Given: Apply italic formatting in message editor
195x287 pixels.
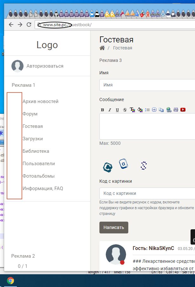Looking at the screenshot, I should tap(110, 110).
